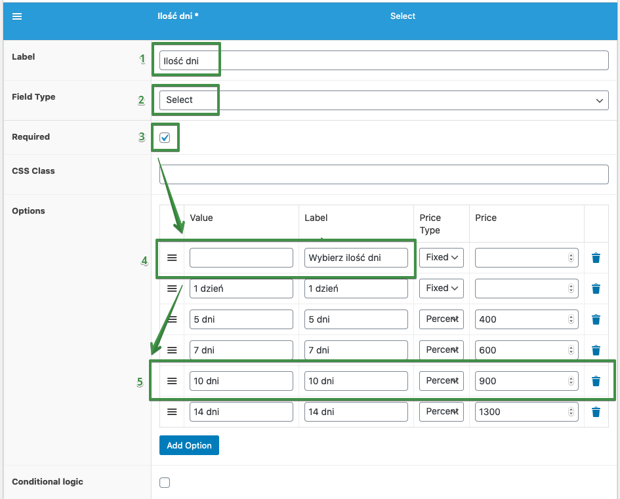Image resolution: width=620 pixels, height=499 pixels.
Task: Click the Label field containing '10 dni'
Action: [356, 381]
